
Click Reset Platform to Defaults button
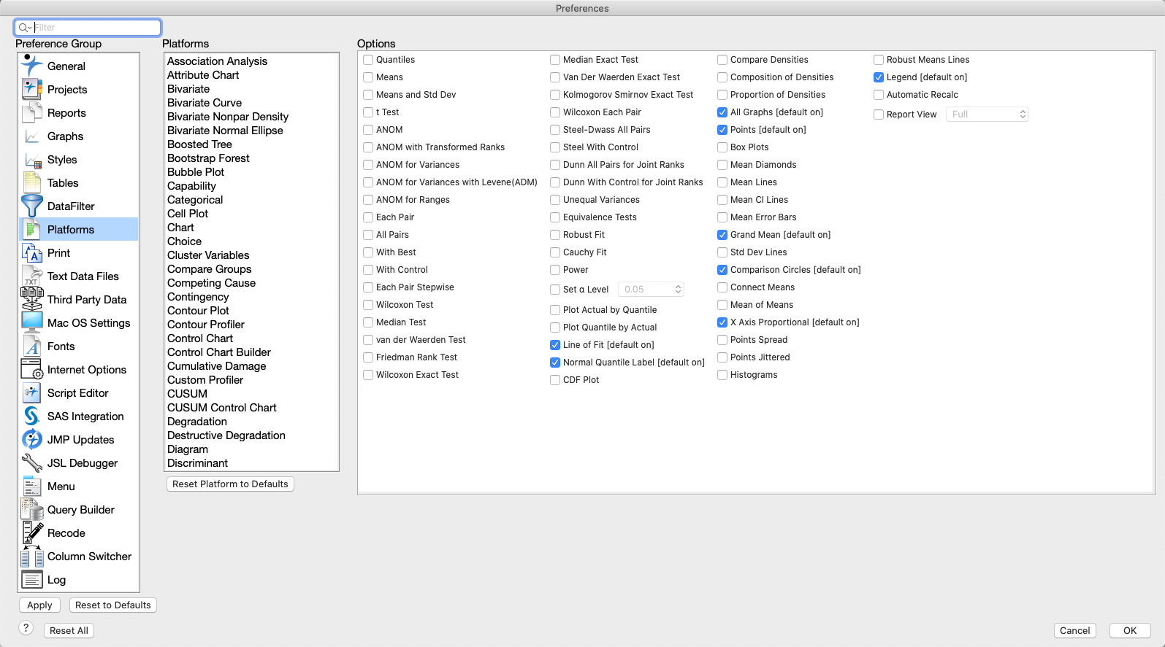click(x=230, y=484)
